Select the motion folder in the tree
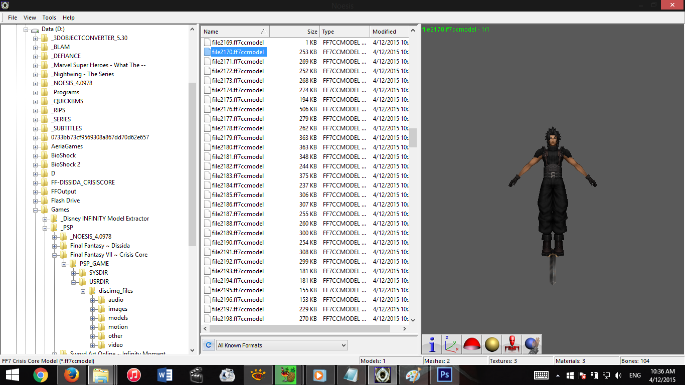Viewport: 685px width, 385px height. click(118, 327)
